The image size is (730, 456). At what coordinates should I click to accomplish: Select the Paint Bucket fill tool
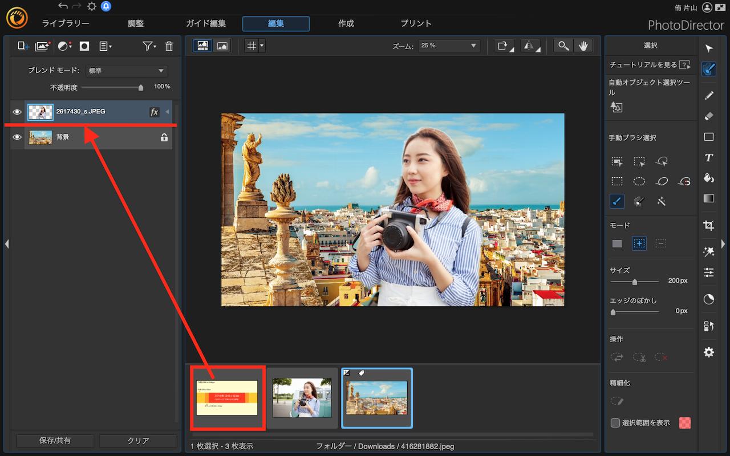coord(709,178)
